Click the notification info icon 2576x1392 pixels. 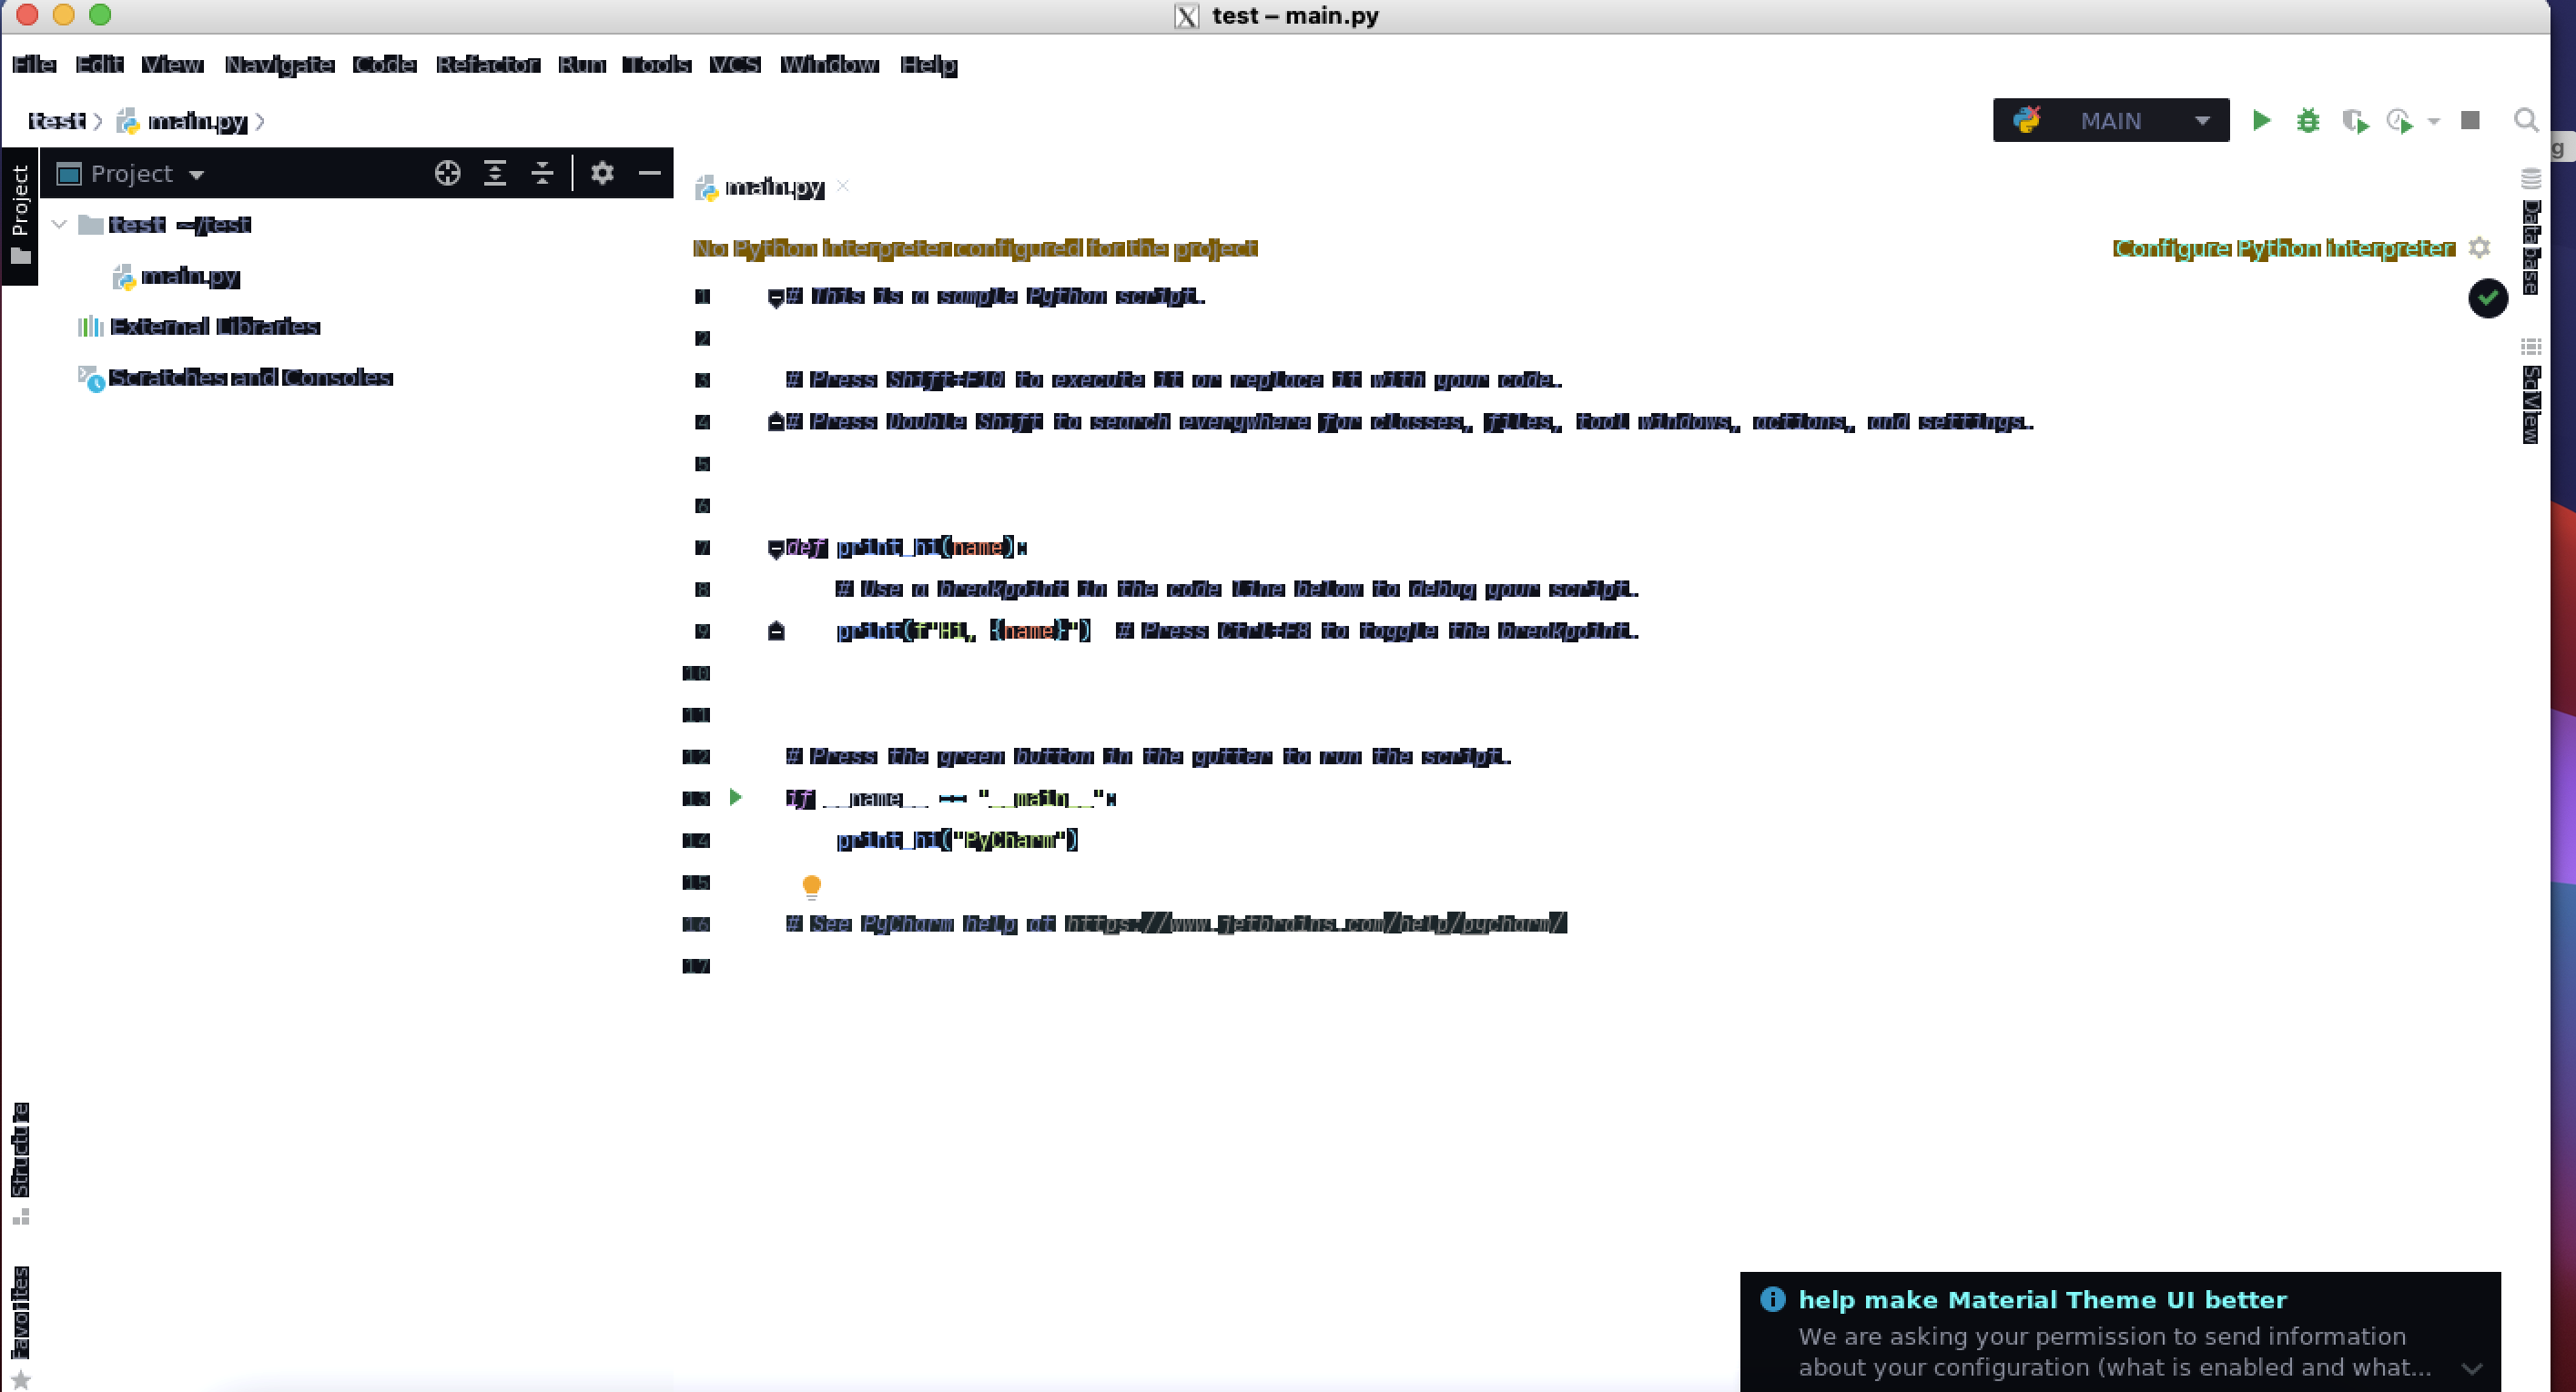click(x=1772, y=1299)
